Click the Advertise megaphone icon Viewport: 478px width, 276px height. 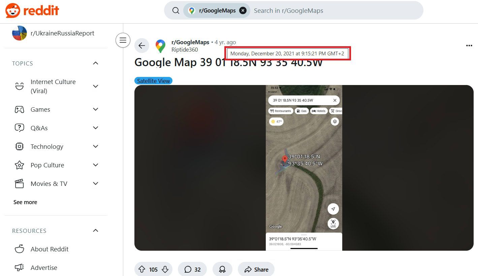pos(19,268)
